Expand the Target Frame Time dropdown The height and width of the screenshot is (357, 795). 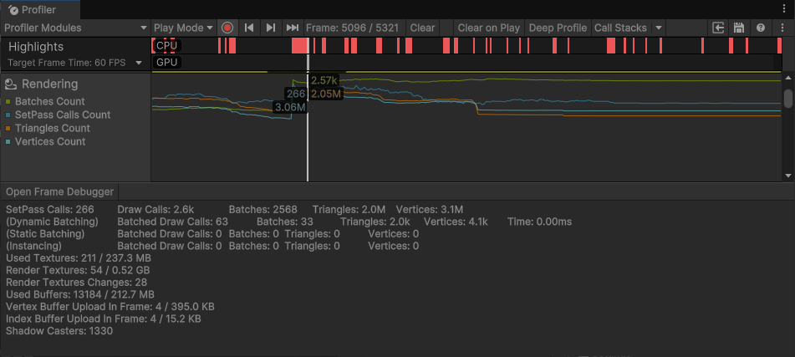click(x=139, y=63)
